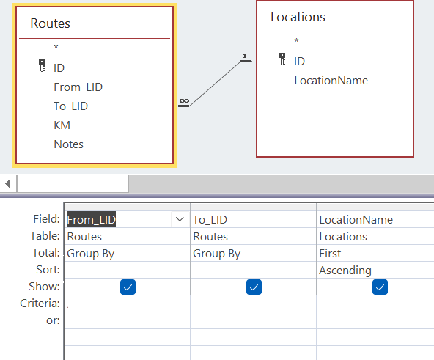This screenshot has width=434, height=360.
Task: Click the LocationName Field cell in grid
Action: pyautogui.click(x=376, y=220)
